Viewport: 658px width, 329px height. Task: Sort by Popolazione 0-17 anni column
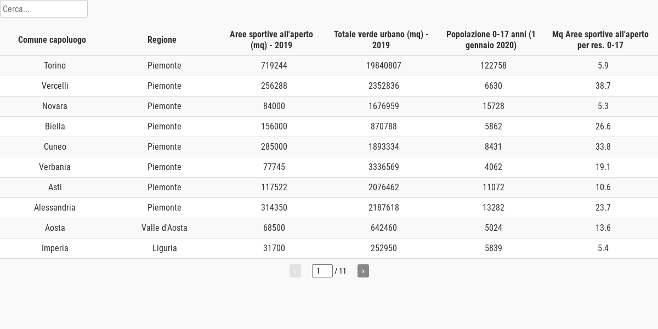click(x=491, y=39)
